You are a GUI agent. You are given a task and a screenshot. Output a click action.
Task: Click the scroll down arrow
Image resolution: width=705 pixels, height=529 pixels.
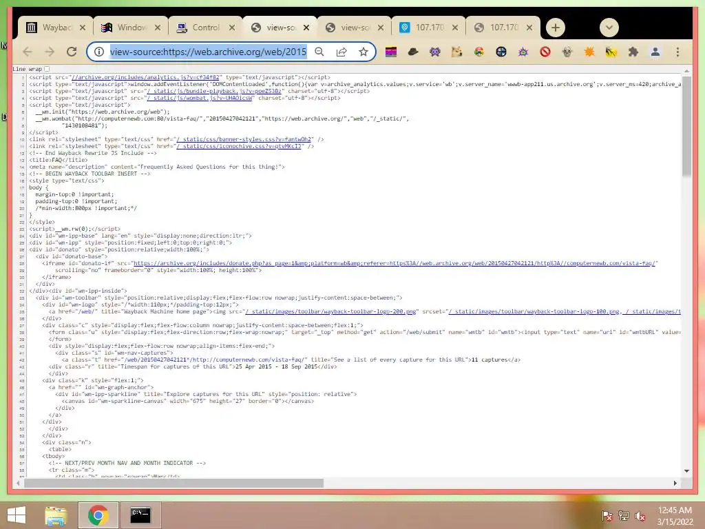(686, 471)
